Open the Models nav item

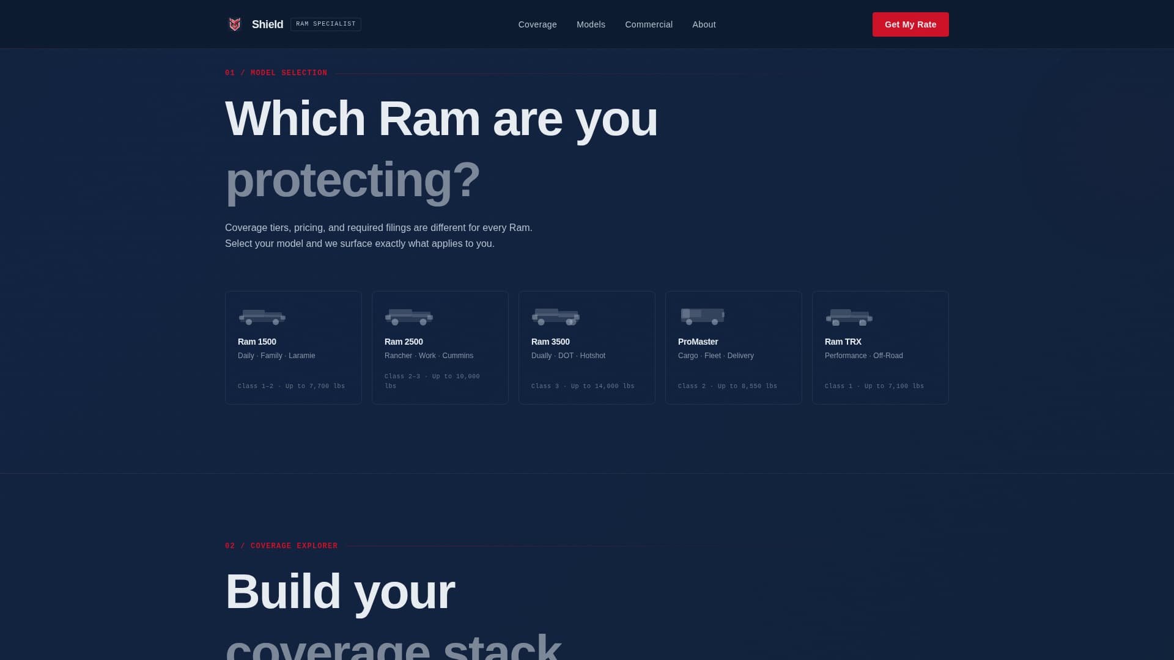click(x=591, y=24)
